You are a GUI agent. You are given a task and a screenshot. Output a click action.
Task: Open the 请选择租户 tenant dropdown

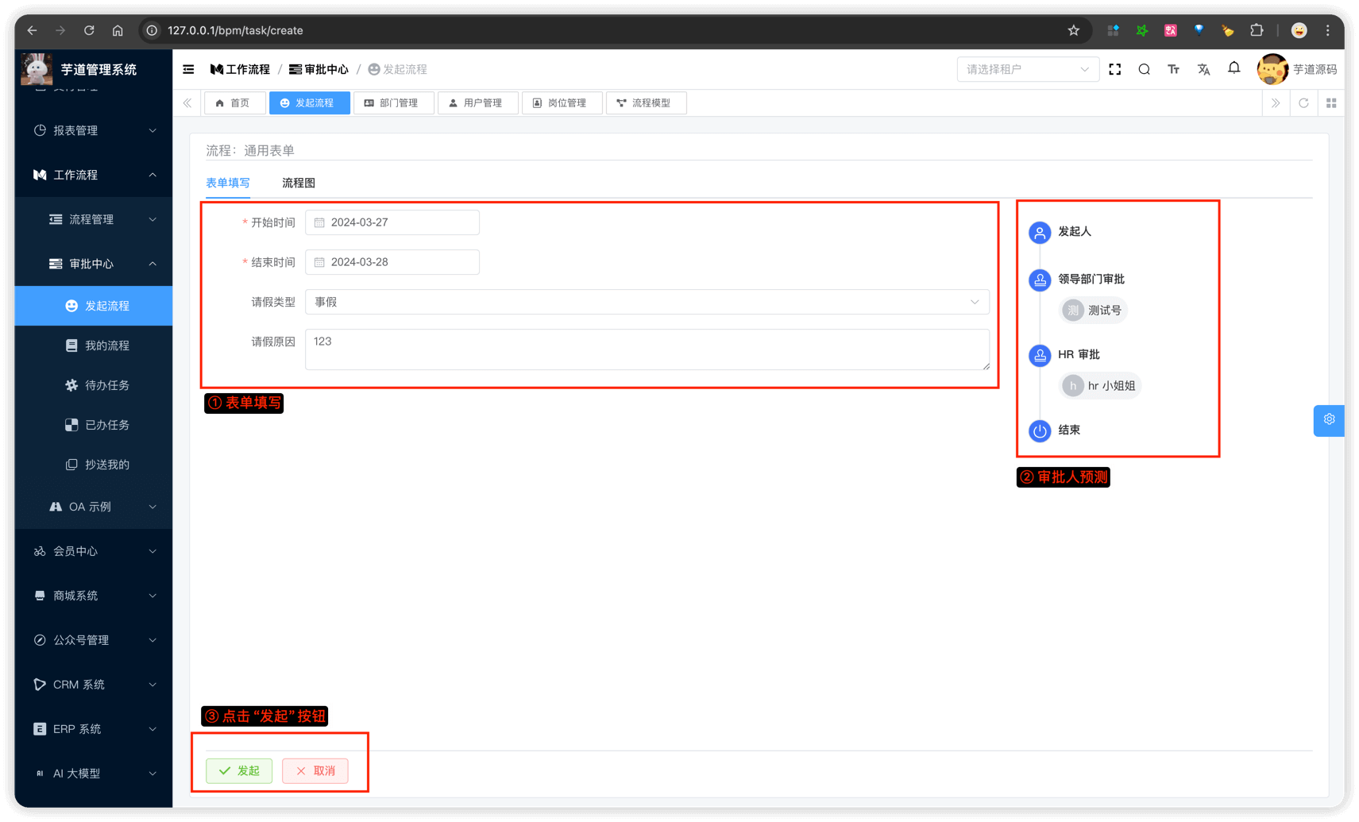pyautogui.click(x=1027, y=70)
